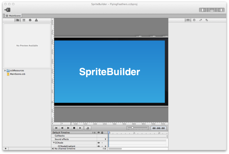Screen dimensions: 229x154
Task: Select the CCNodeGradient row
Action: tap(74, 146)
